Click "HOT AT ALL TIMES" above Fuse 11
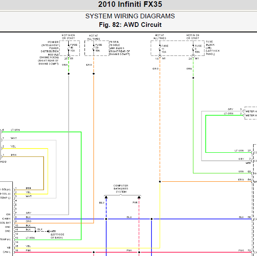The image size is (257, 256). click(x=160, y=37)
